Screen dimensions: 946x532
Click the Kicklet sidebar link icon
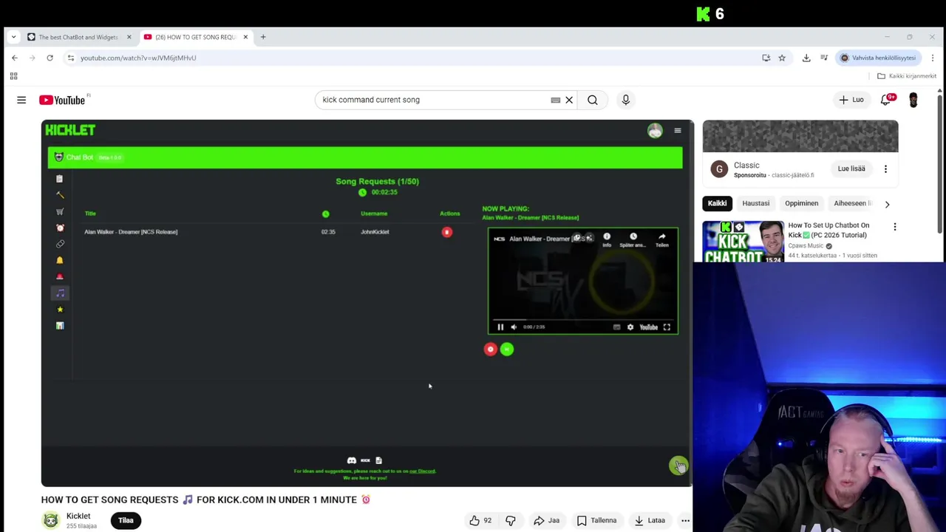pos(60,244)
